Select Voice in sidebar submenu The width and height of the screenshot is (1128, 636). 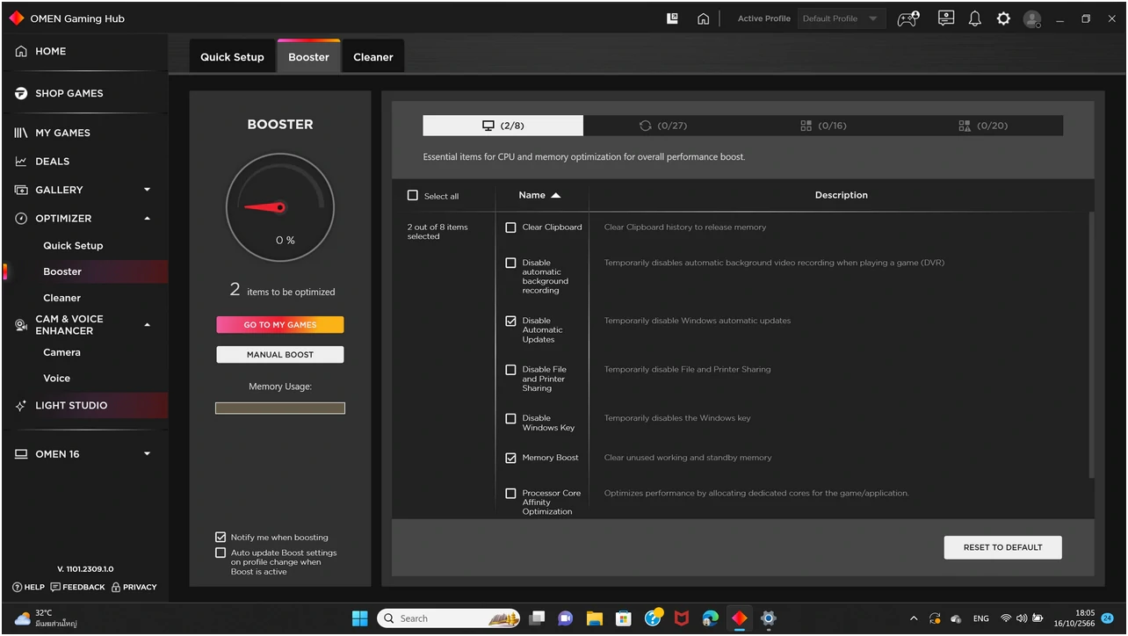point(56,379)
